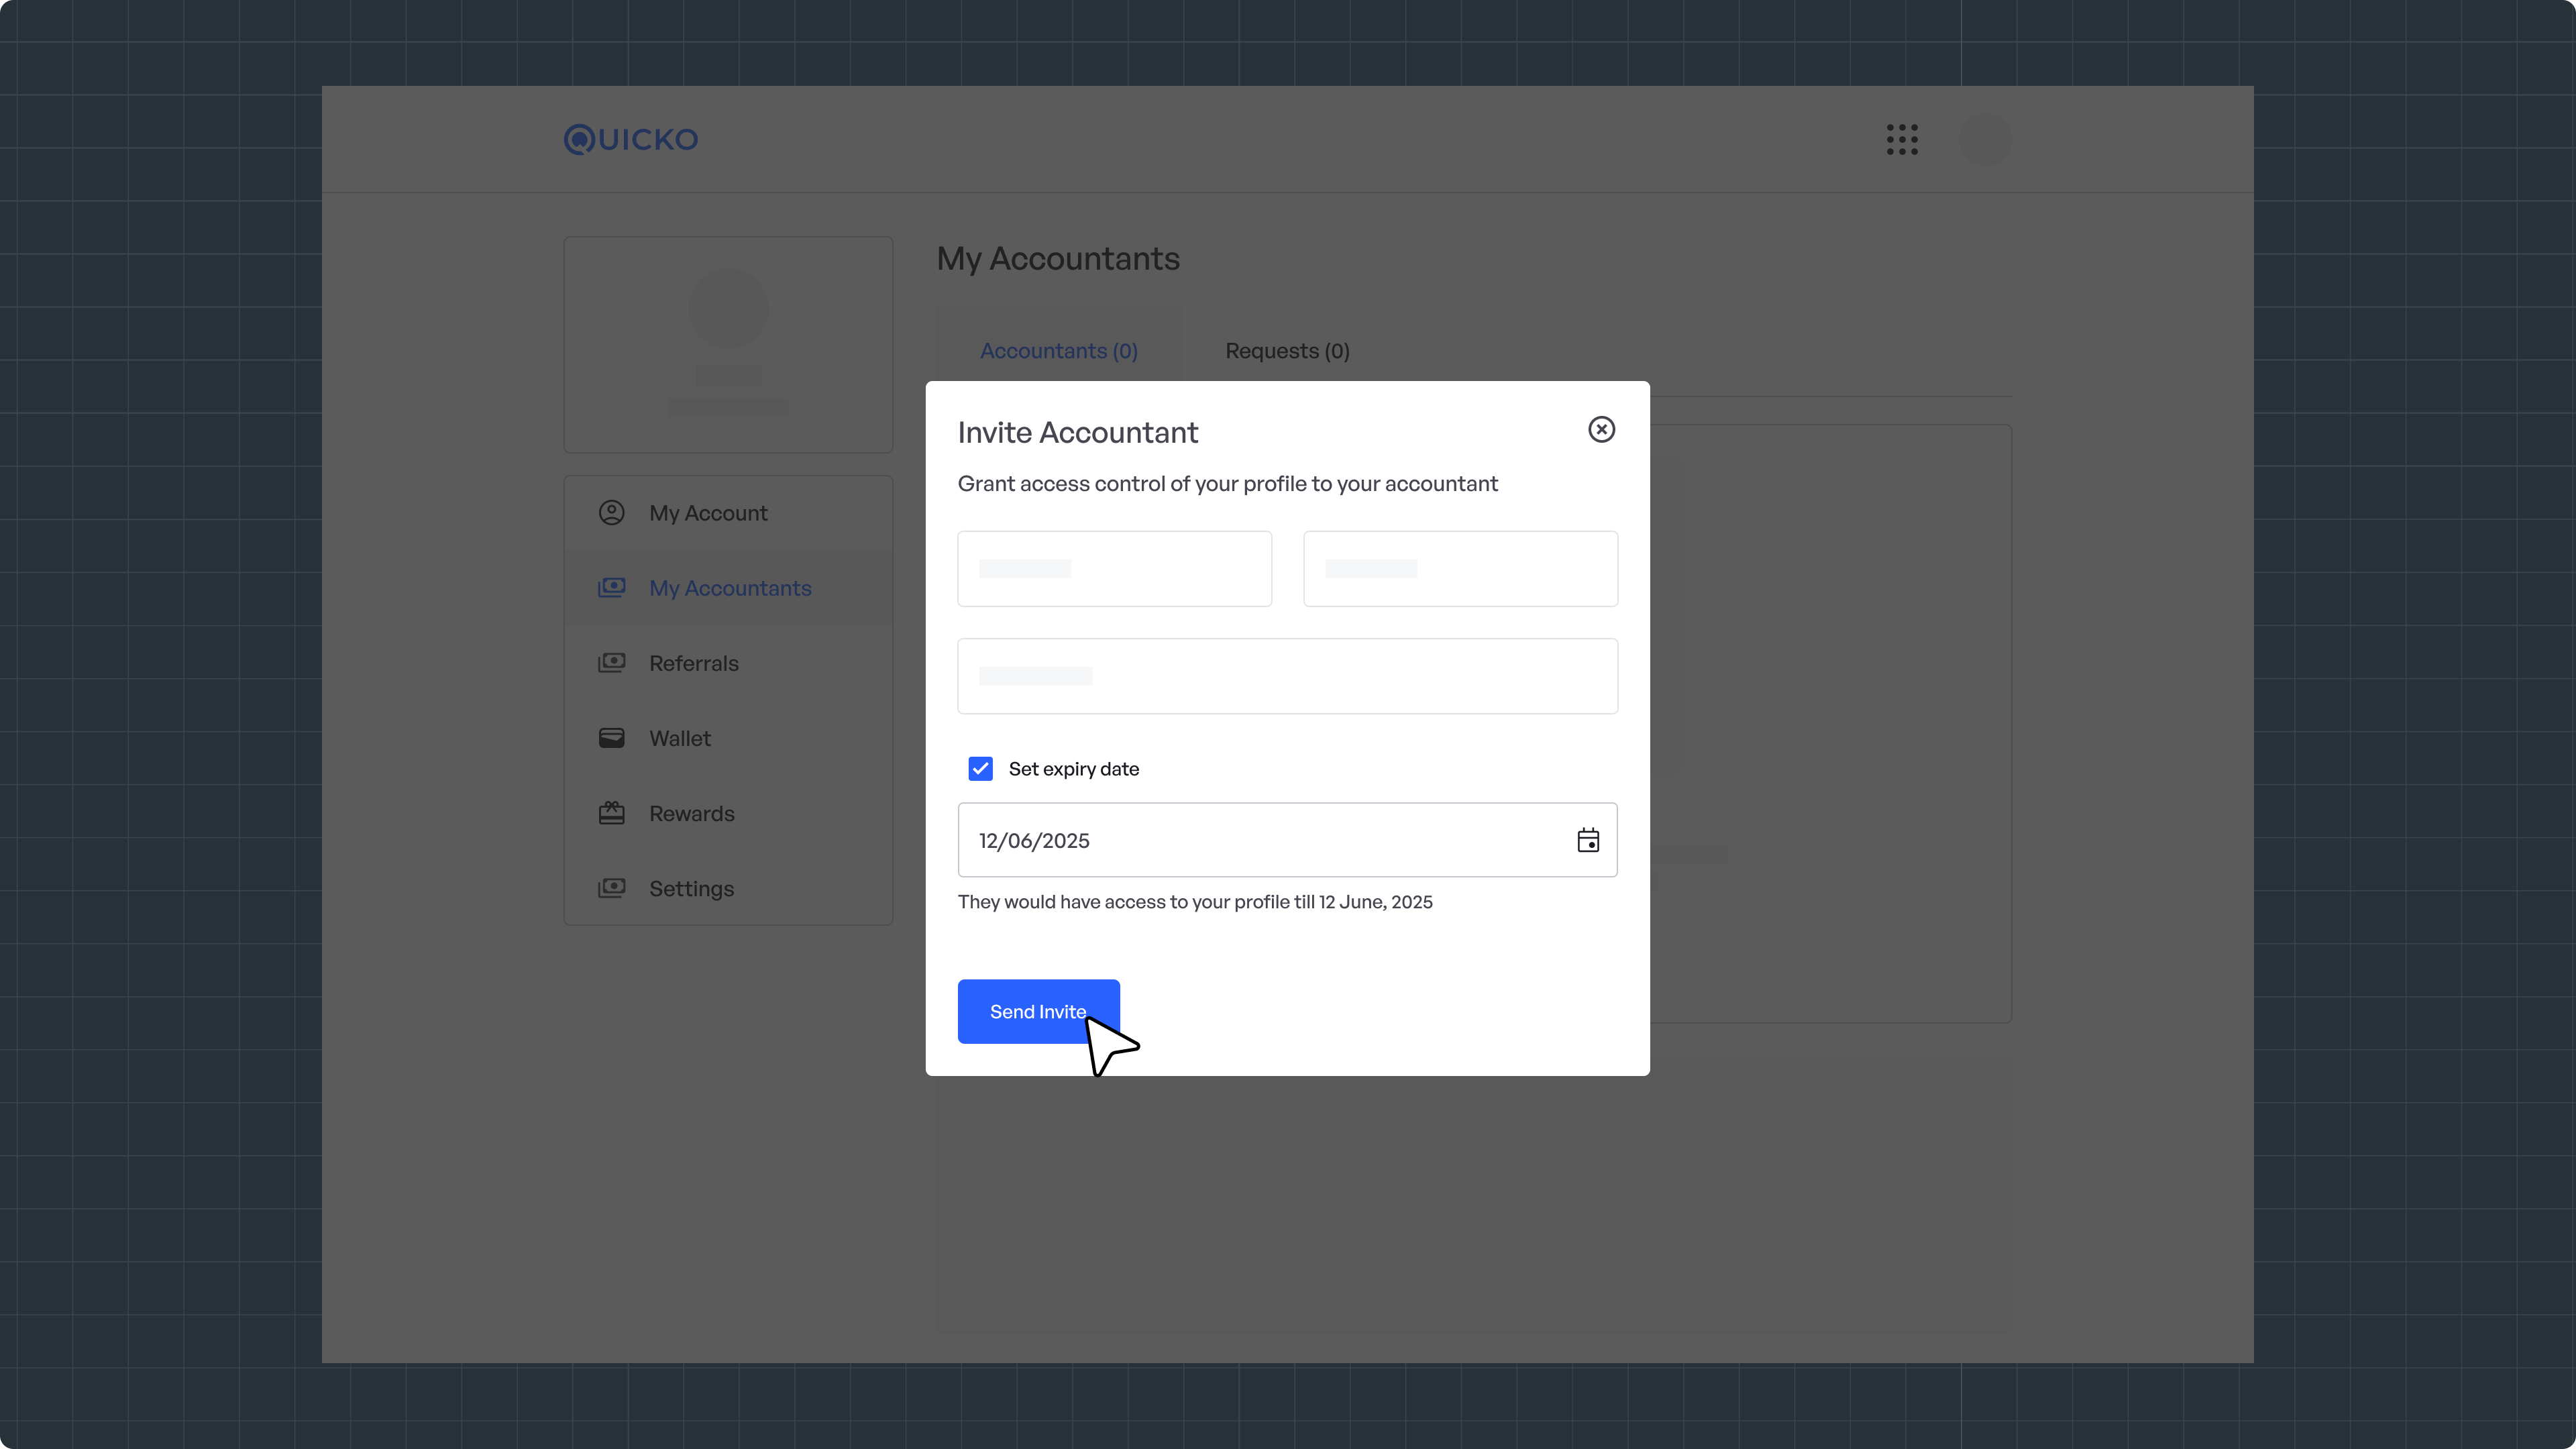Click the Send Invite button

pyautogui.click(x=1038, y=1011)
